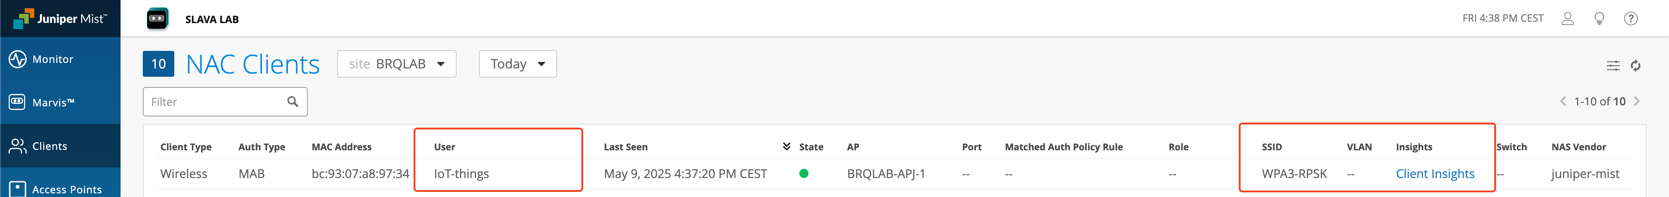Expand the Today time range dropdown
Screen dimensions: 1669x197
[x=518, y=64]
